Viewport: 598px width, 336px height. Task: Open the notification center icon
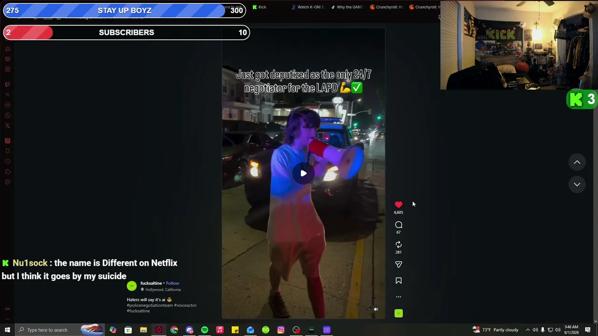coord(588,330)
